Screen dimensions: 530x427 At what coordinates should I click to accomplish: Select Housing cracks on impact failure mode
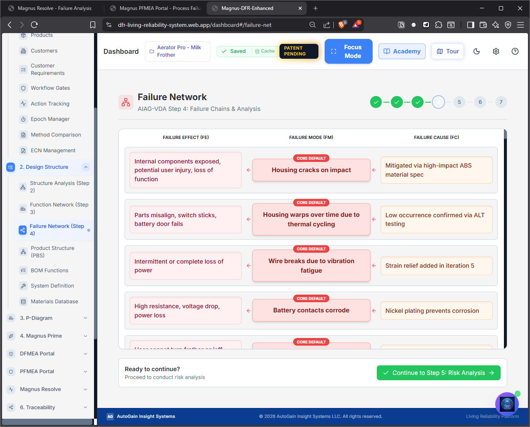coord(311,170)
